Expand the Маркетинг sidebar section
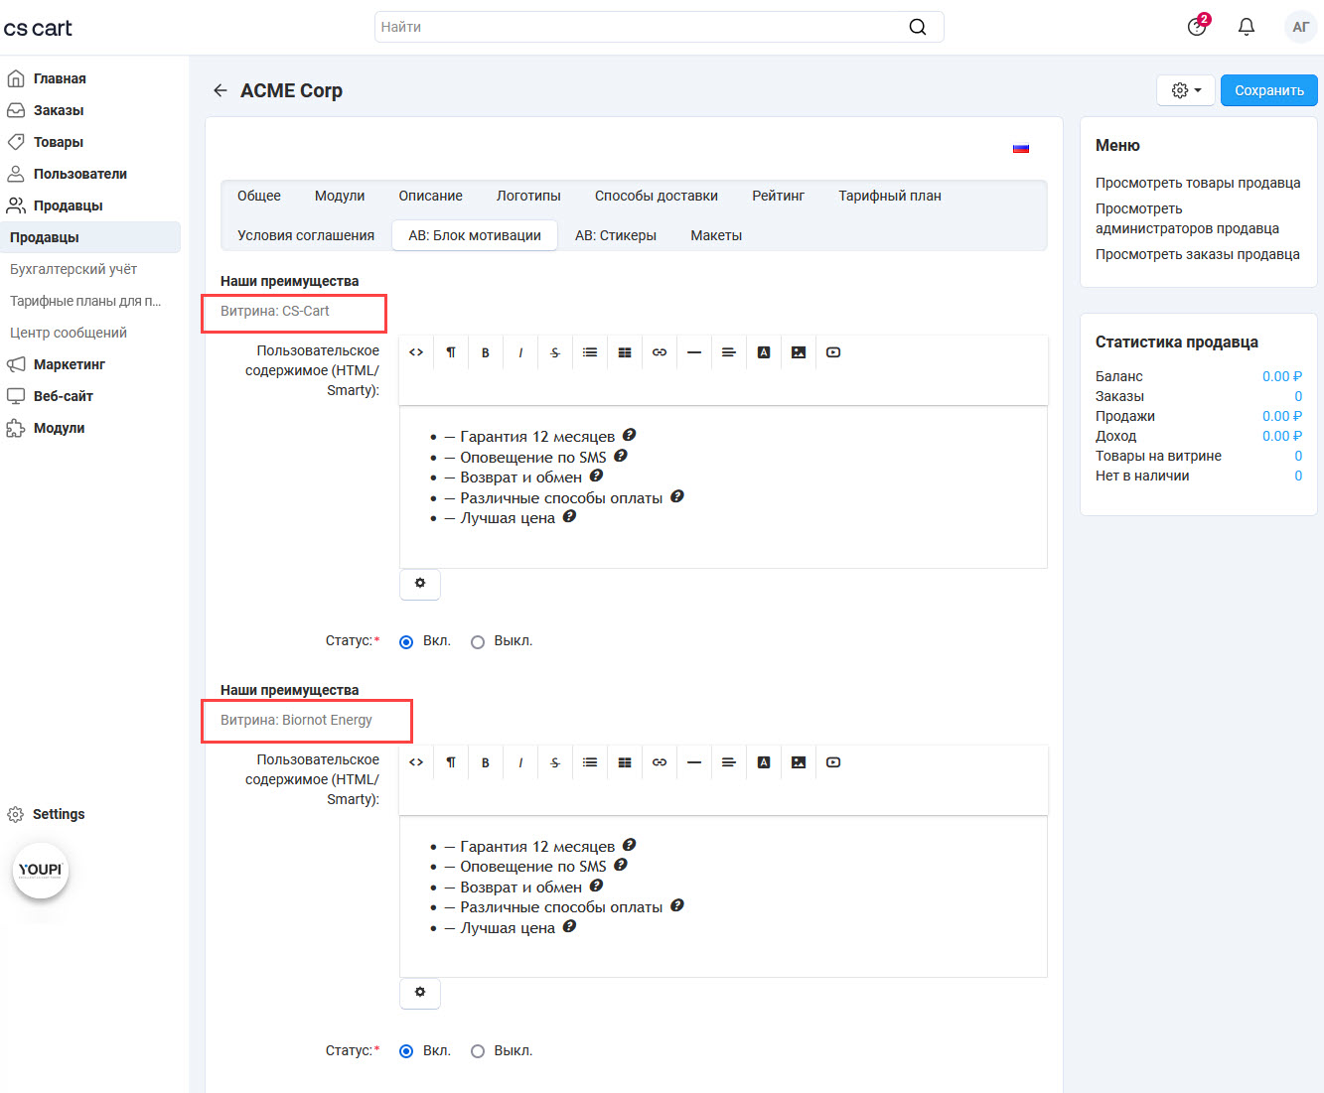Viewport: 1324px width, 1093px height. tap(70, 364)
